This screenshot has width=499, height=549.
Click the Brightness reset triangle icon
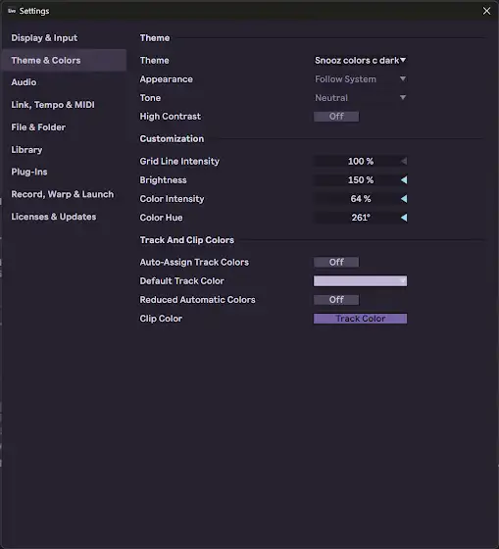click(x=404, y=180)
